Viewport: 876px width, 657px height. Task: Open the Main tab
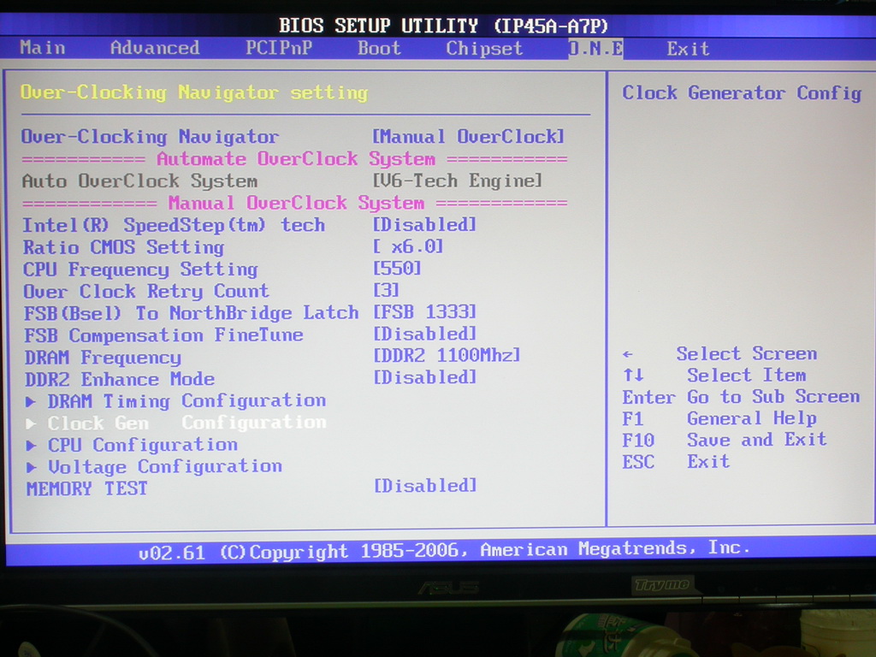(43, 48)
